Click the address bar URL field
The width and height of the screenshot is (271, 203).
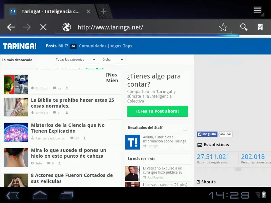pyautogui.click(x=143, y=27)
